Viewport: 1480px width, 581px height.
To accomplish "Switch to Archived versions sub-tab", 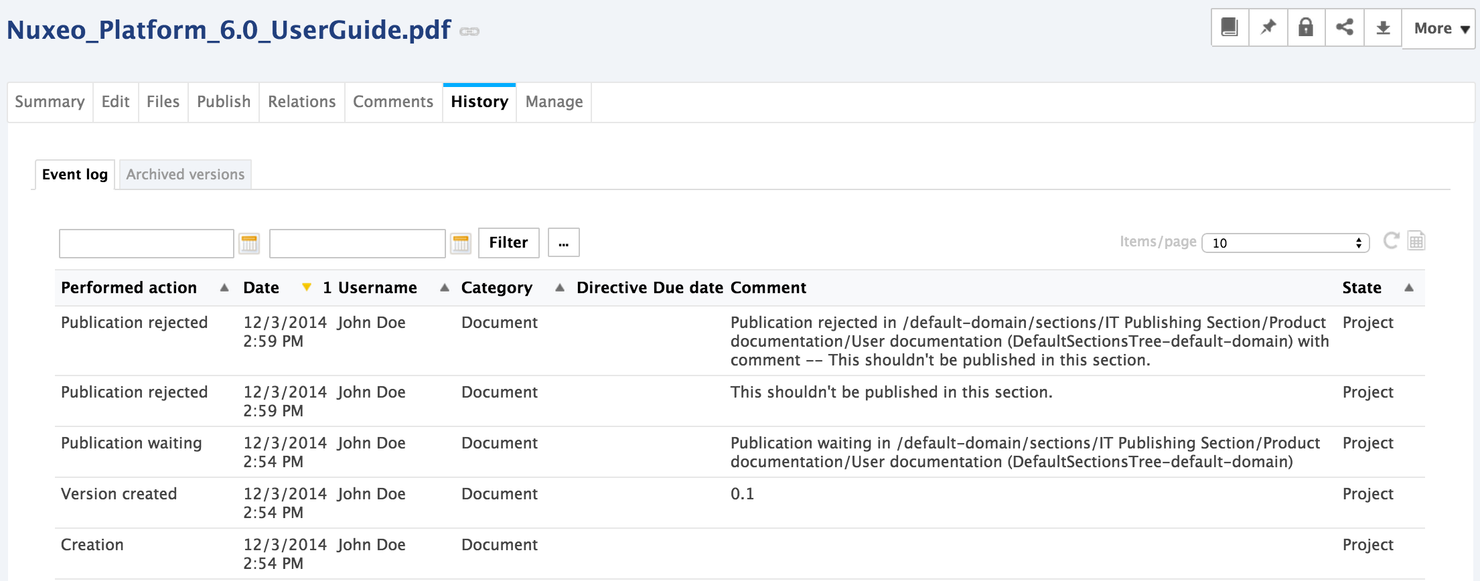I will 186,175.
